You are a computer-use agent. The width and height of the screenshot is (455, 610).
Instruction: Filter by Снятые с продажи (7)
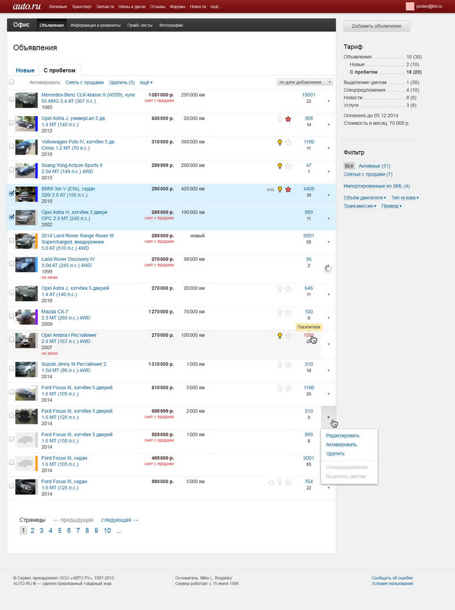[x=368, y=175]
